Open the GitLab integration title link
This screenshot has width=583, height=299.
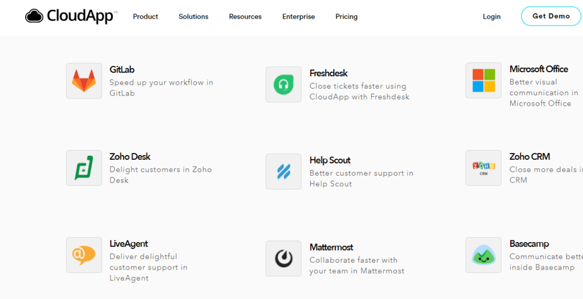(122, 69)
